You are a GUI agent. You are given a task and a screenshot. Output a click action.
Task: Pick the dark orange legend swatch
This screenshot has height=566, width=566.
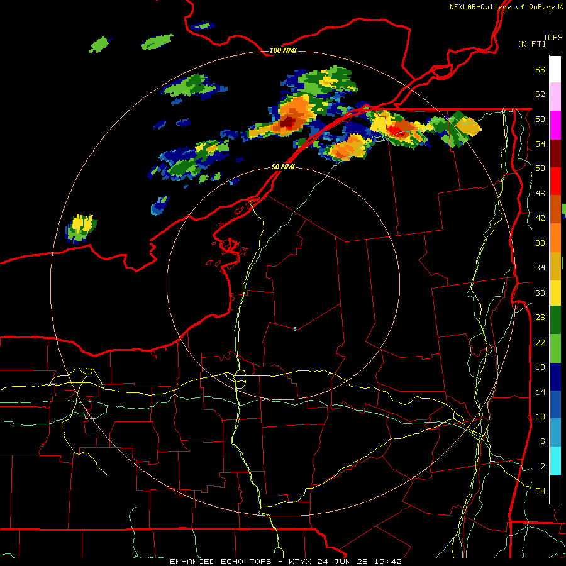point(555,209)
